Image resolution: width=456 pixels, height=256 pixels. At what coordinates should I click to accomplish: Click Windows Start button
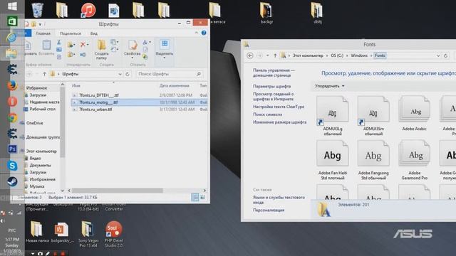click(12, 6)
